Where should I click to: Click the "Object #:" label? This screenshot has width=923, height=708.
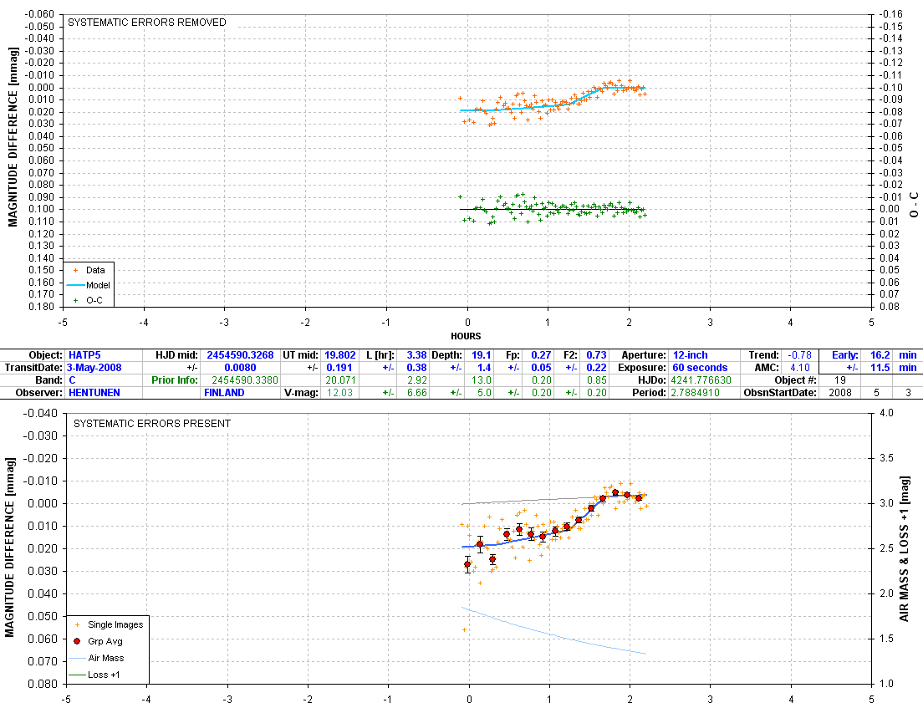[796, 380]
